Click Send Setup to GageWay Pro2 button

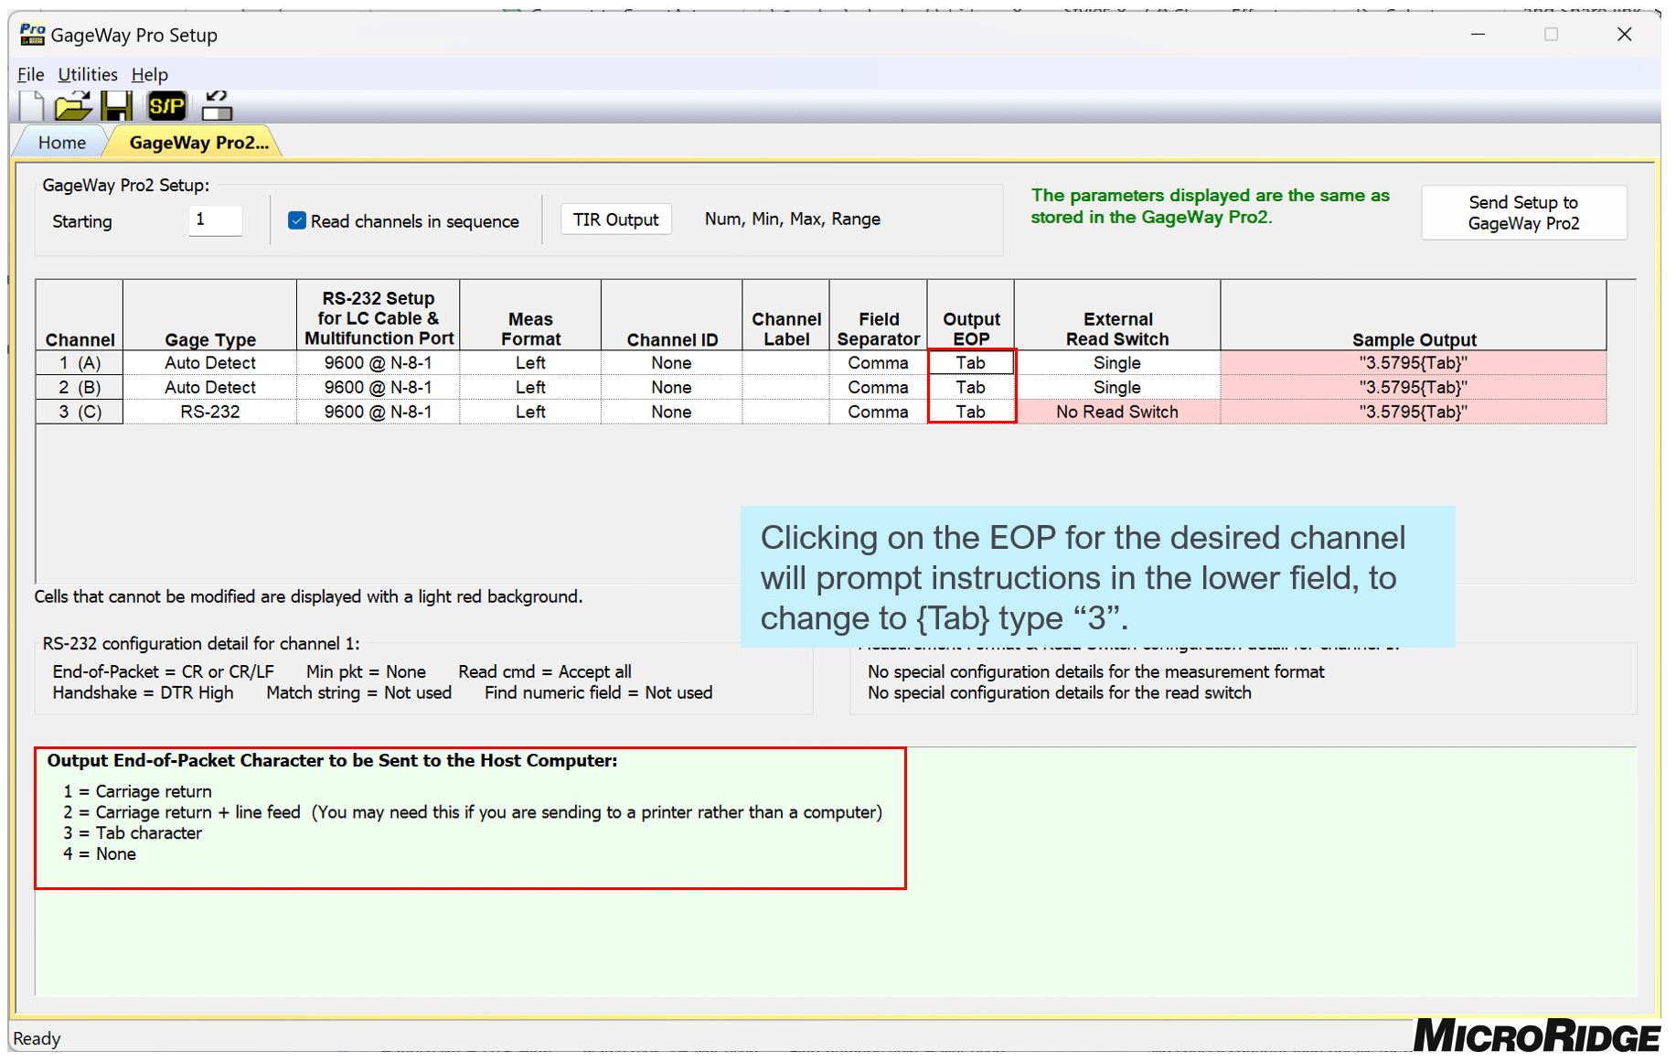point(1523,212)
